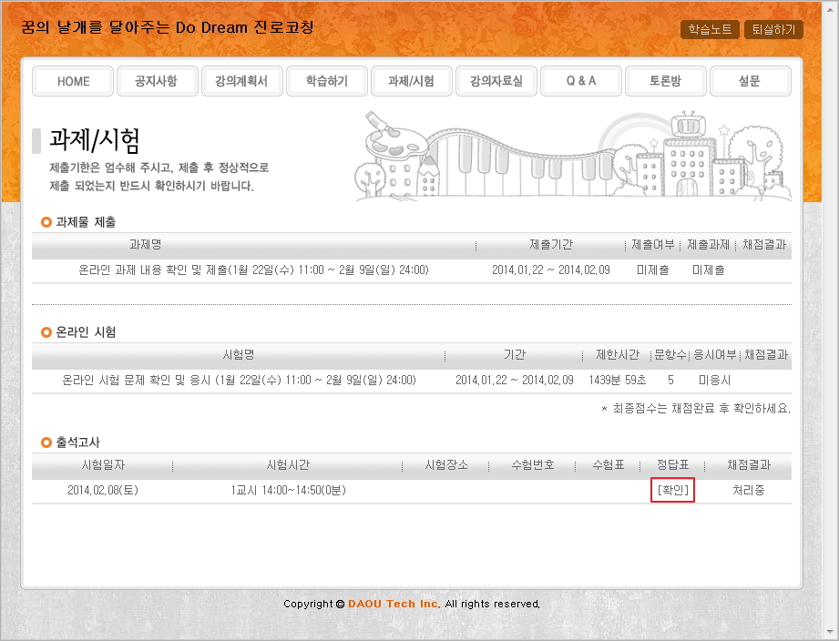Click the vertical scrollbar on right edge
This screenshot has height=641, width=839.
click(x=830, y=320)
